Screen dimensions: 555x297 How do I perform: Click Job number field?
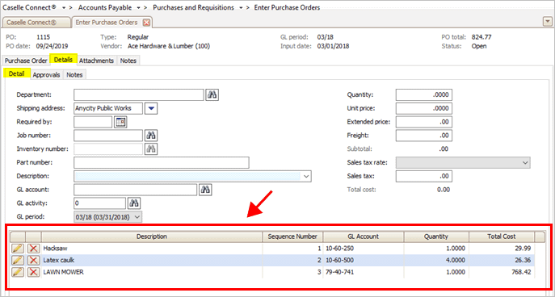pos(108,136)
